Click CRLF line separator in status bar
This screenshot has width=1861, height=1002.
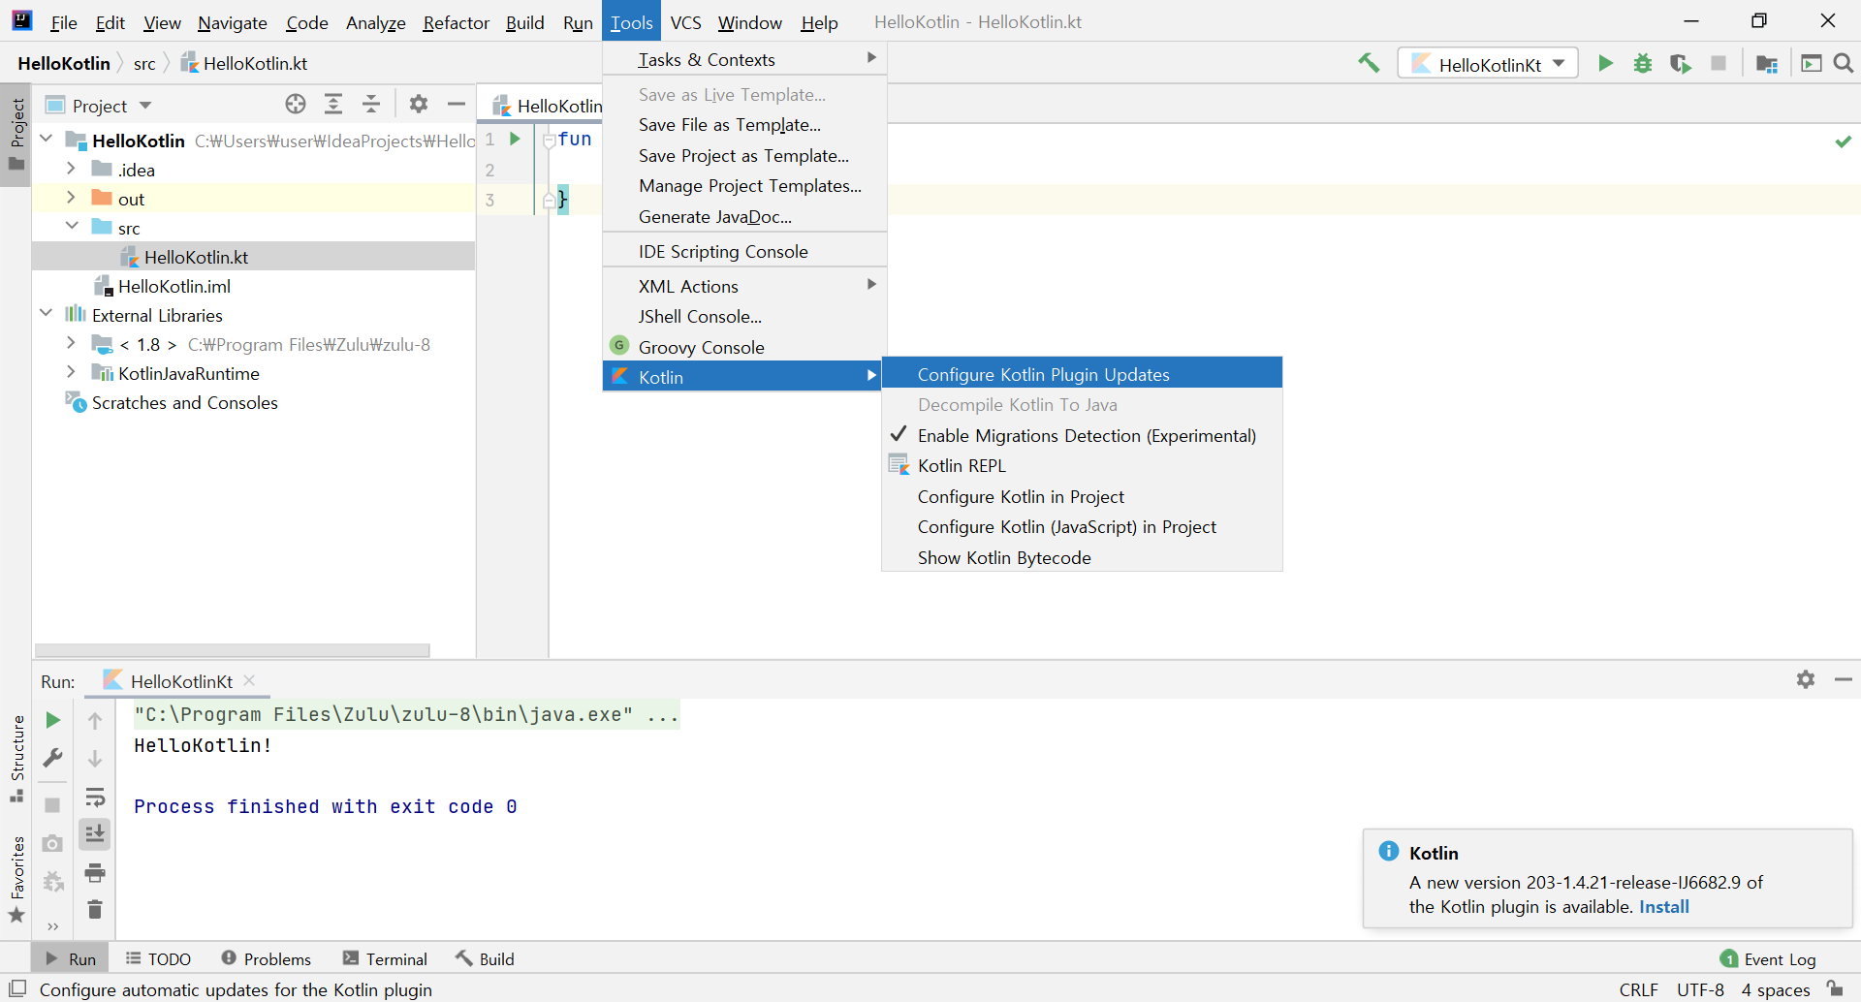click(1638, 989)
